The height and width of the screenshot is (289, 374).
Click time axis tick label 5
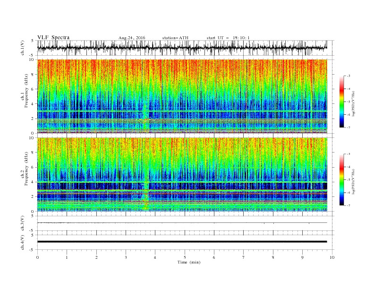(x=185, y=257)
